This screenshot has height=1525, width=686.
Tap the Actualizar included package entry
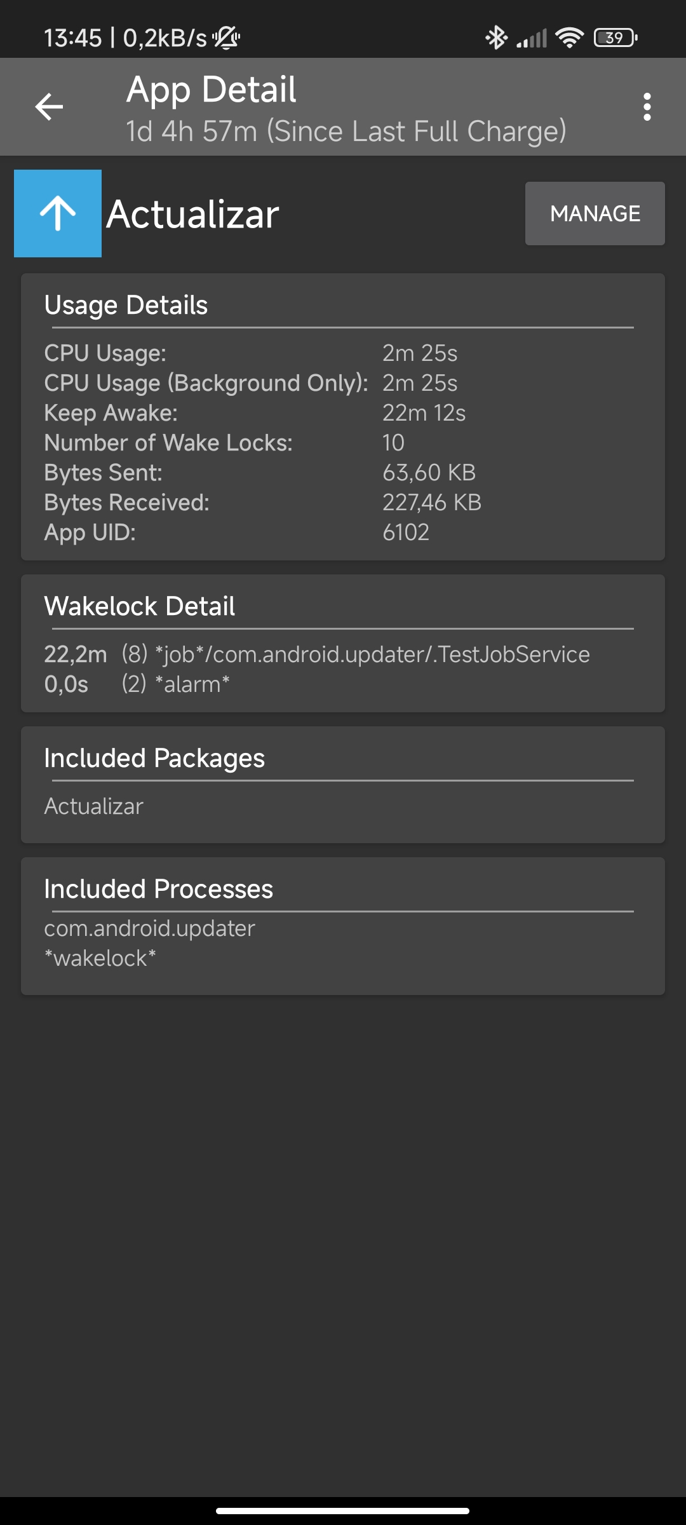click(x=93, y=806)
